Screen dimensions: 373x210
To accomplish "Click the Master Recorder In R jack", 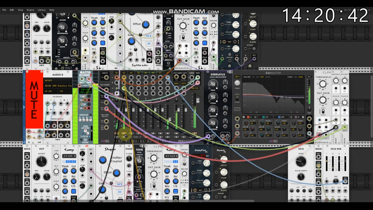I will (x=89, y=79).
